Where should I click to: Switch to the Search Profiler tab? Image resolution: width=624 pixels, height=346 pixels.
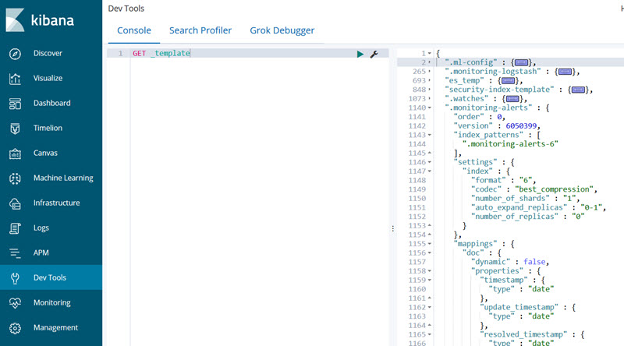pyautogui.click(x=200, y=30)
